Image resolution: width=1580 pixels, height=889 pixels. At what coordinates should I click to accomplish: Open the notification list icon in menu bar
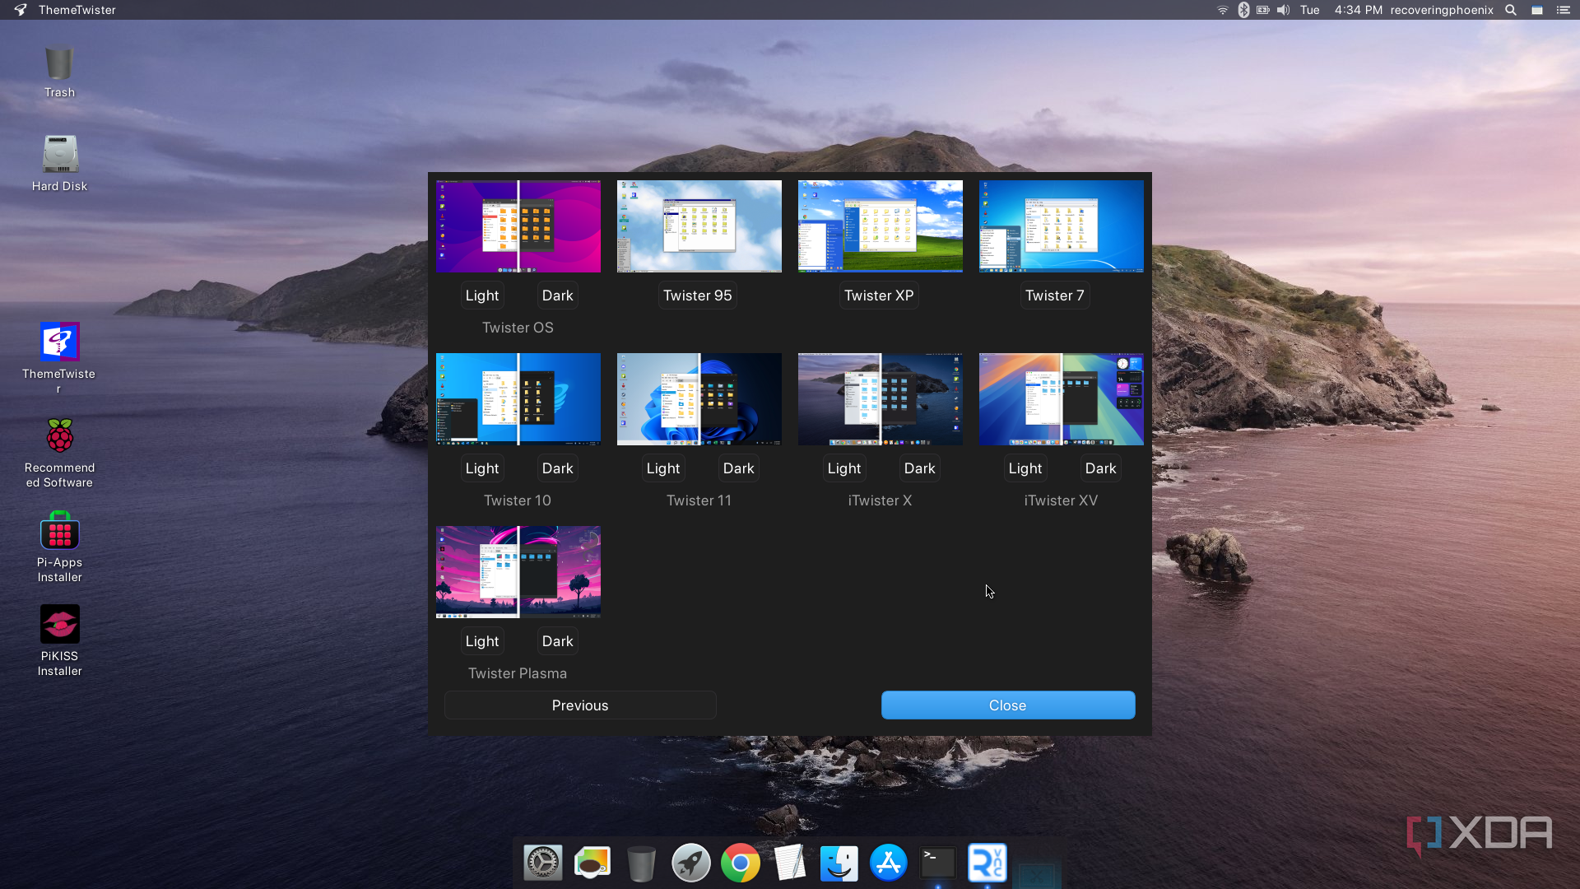point(1564,10)
